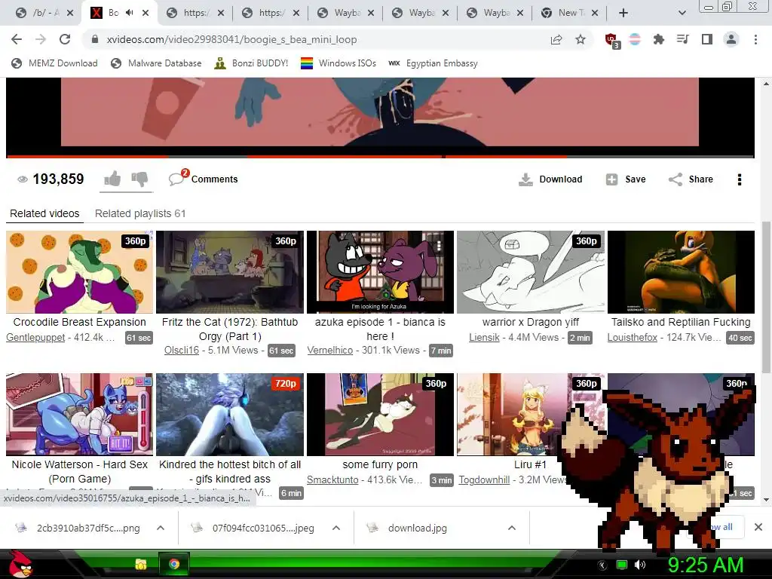Reload the current page
The height and width of the screenshot is (579, 772).
click(65, 39)
